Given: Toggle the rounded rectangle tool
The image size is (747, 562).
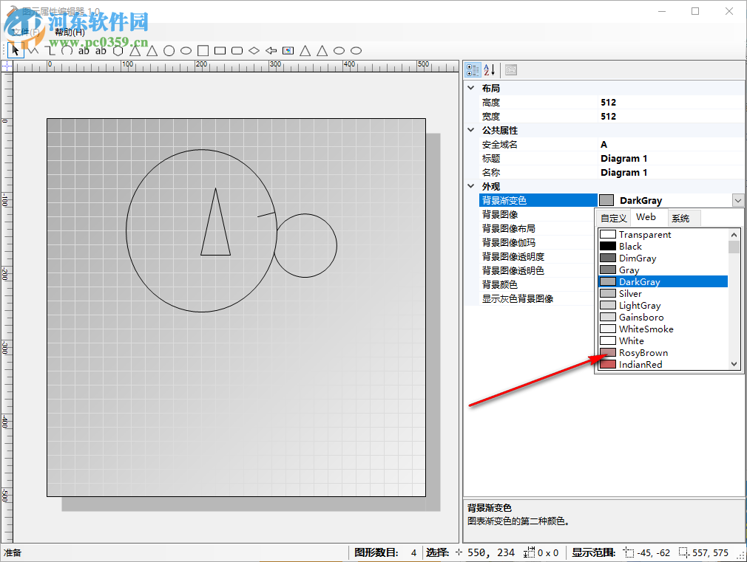Looking at the screenshot, I should coord(237,50).
